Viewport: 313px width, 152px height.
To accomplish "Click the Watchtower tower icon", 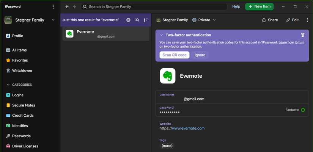I will 8,71.
